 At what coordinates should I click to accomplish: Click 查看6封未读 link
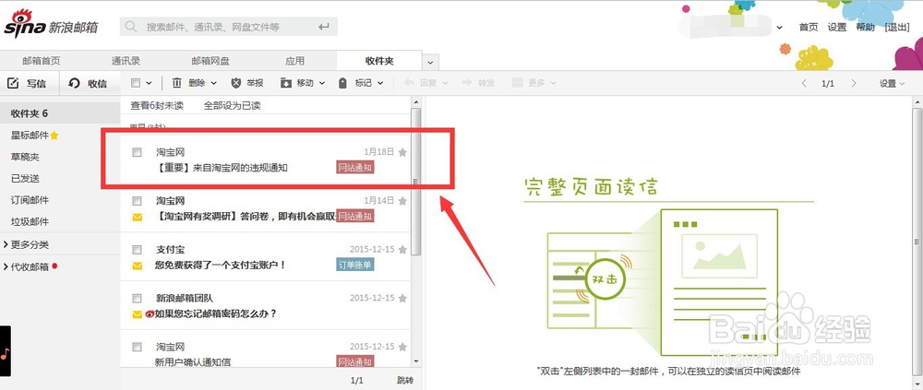tap(157, 106)
